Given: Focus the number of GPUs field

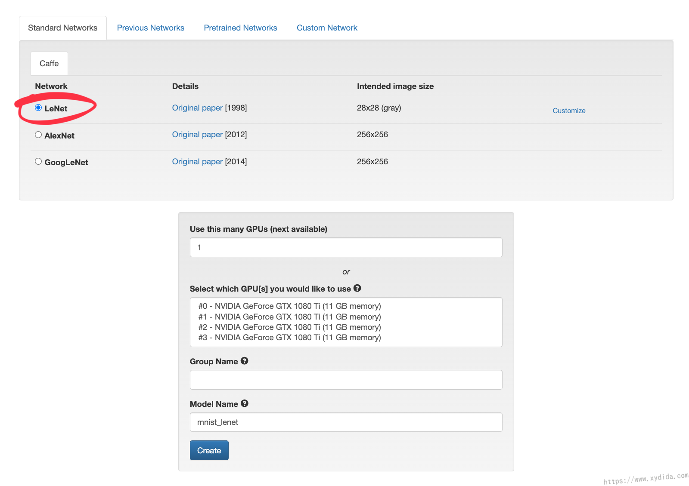Looking at the screenshot, I should tap(346, 247).
